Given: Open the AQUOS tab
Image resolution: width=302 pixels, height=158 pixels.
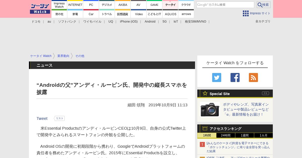Looking at the screenshot, I should [170, 14].
